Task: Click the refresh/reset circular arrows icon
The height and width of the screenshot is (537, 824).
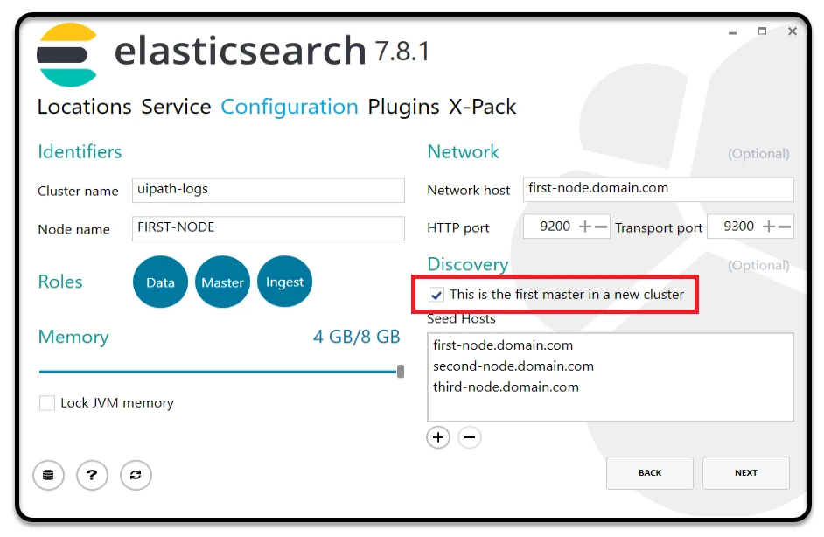Action: point(136,475)
